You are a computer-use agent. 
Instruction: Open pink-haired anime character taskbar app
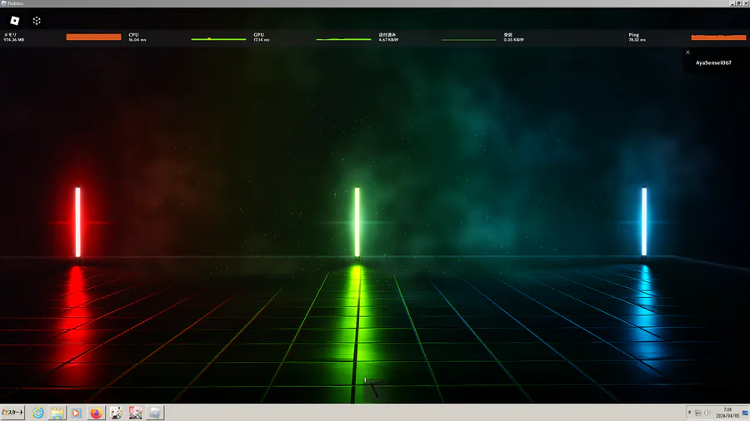[135, 413]
